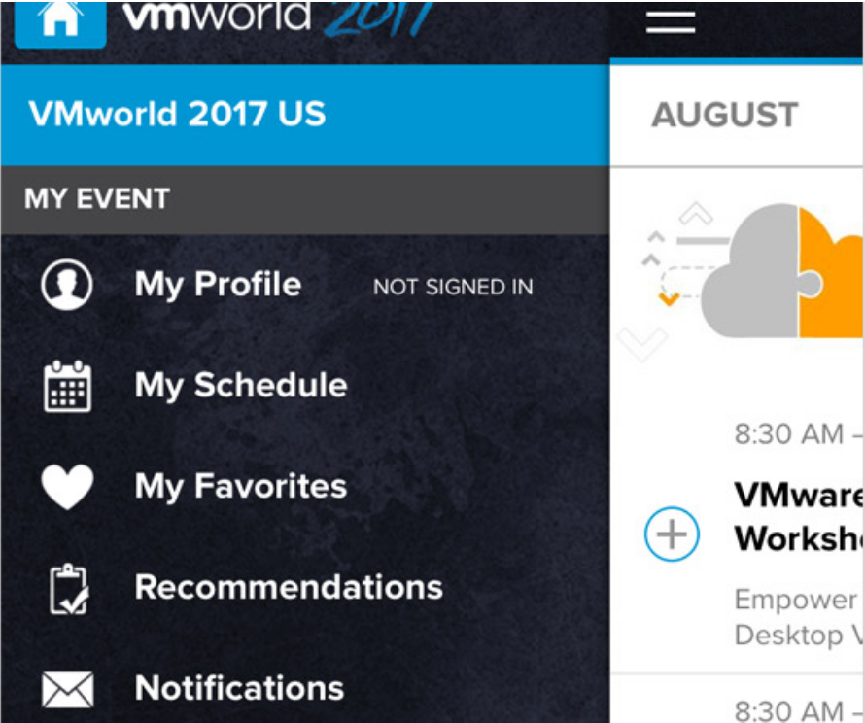This screenshot has width=865, height=723.
Task: Click the MY EVENT section header
Action: pos(305,199)
